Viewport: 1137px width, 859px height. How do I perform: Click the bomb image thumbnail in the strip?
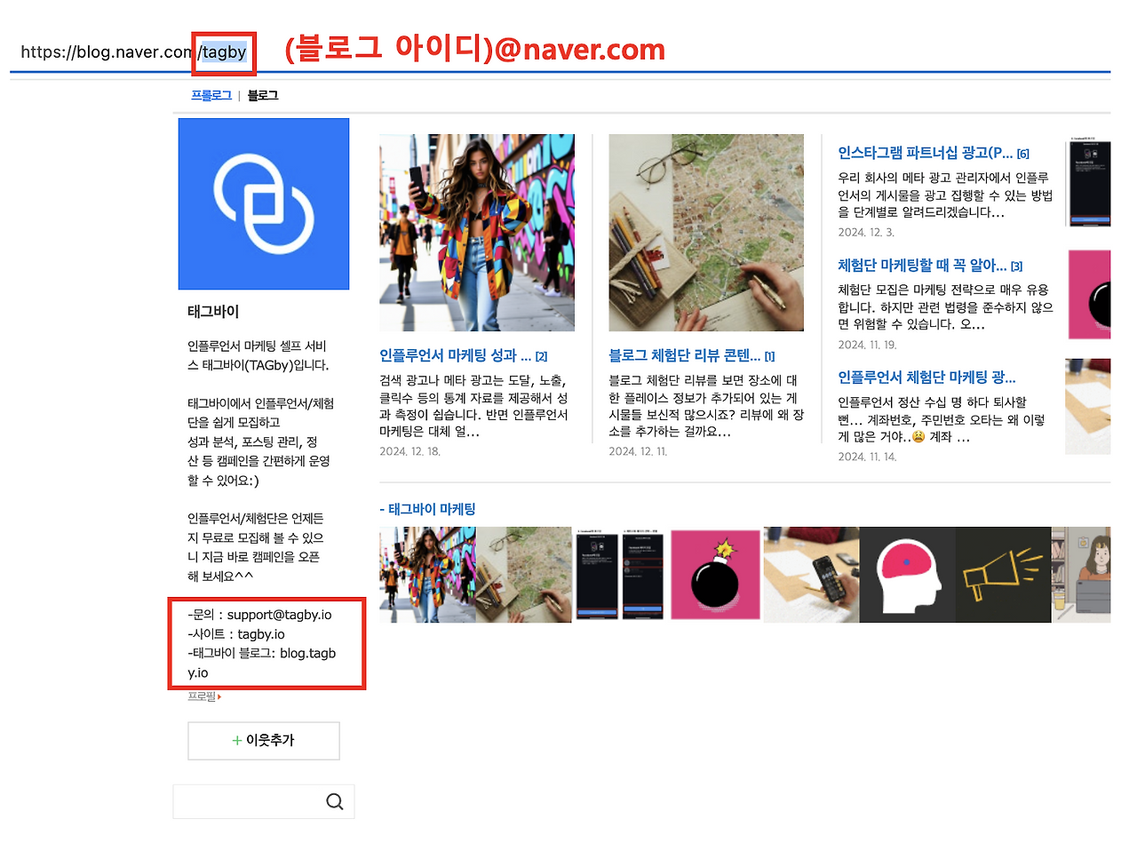(x=715, y=574)
